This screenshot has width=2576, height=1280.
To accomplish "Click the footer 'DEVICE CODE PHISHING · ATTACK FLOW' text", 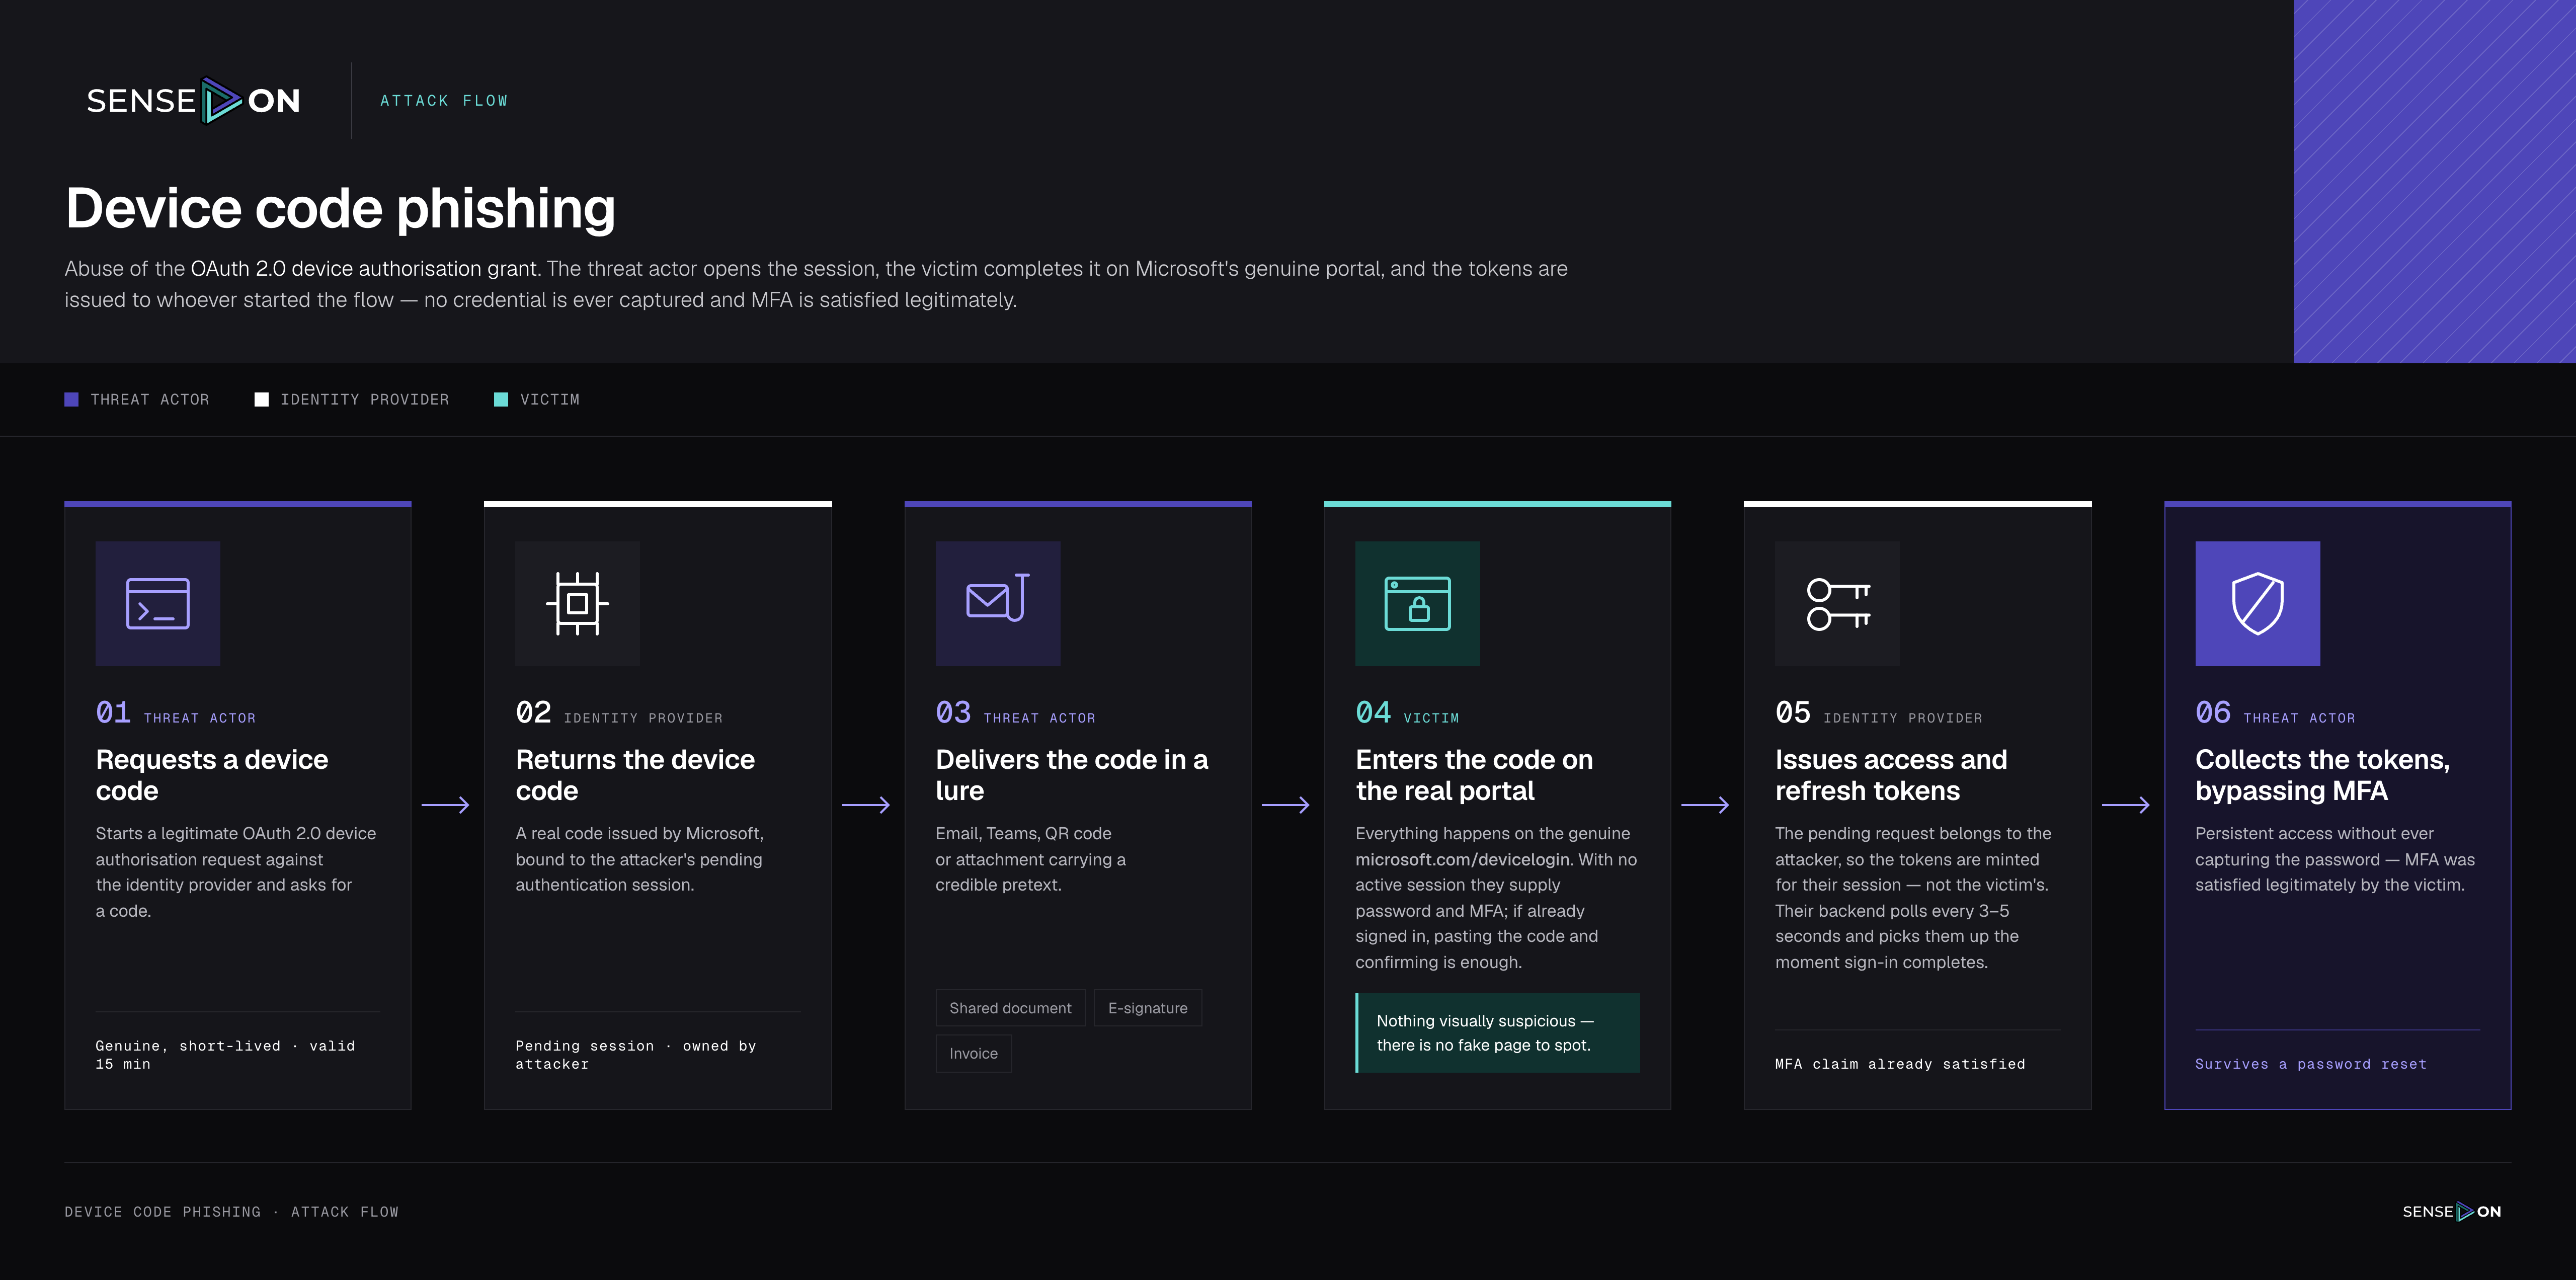I will (x=232, y=1212).
